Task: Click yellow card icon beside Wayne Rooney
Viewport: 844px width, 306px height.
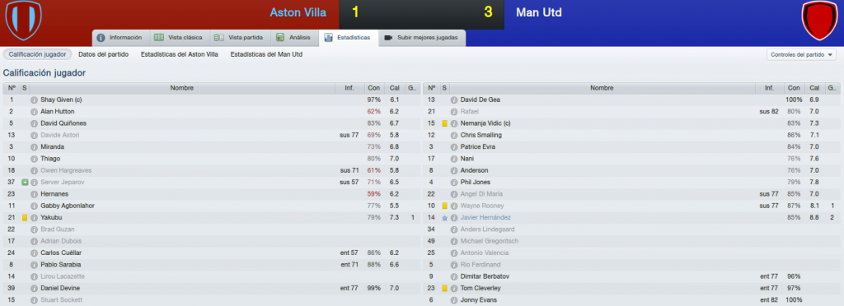Action: pos(444,206)
